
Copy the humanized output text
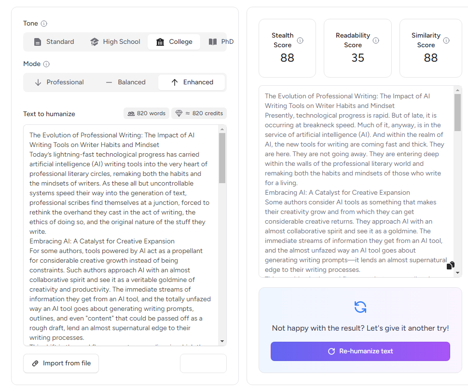pos(450,265)
